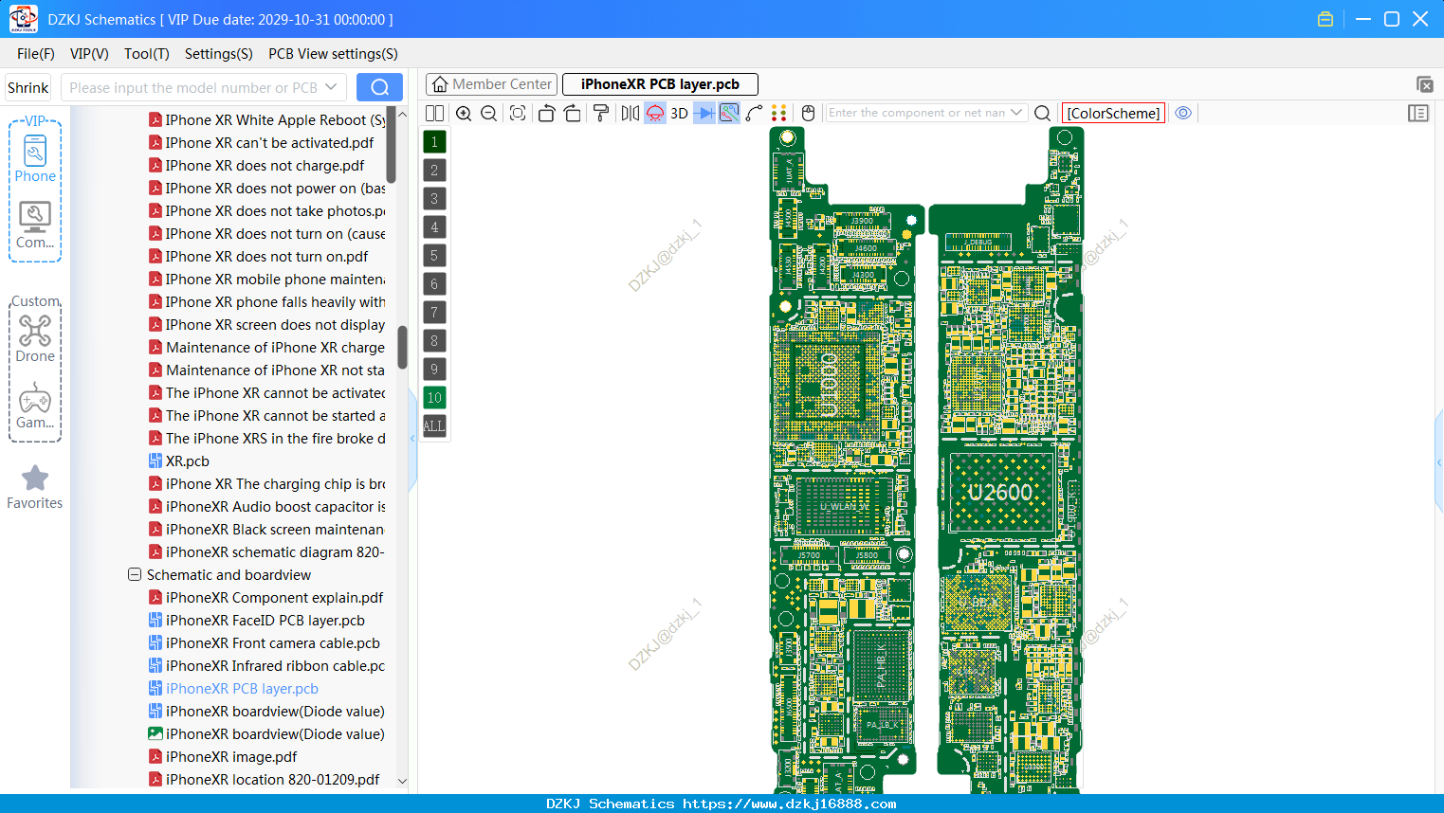
Task: Toggle the eye visibility icon
Action: [1183, 113]
